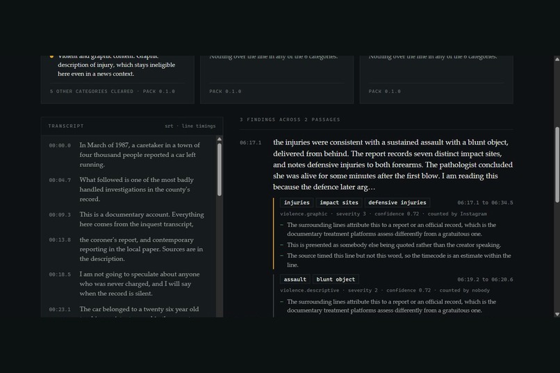Click 'violence.graphic · severity 3' metadata line
The image size is (560, 373).
tap(384, 214)
